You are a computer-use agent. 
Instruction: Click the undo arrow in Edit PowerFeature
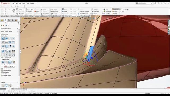[6, 25]
